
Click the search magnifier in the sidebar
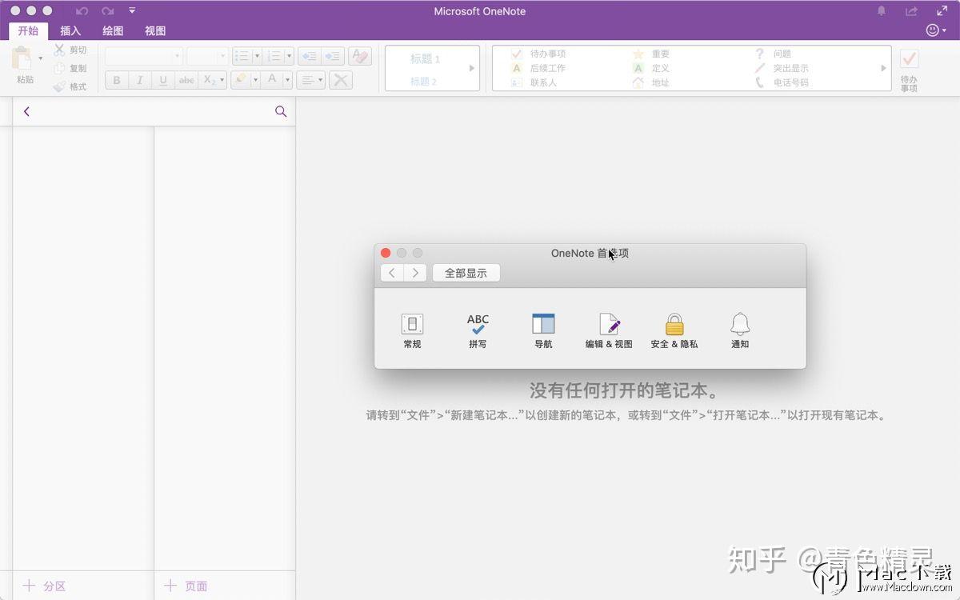[x=281, y=112]
